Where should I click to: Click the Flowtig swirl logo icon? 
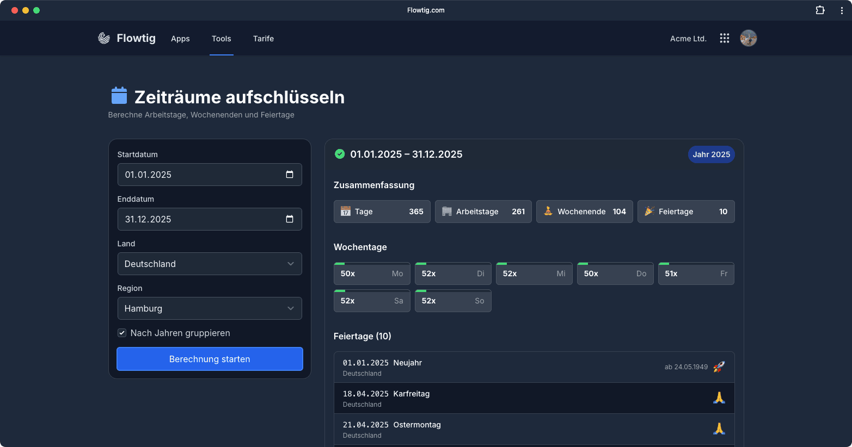(104, 38)
